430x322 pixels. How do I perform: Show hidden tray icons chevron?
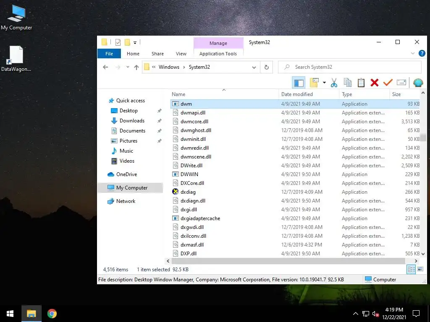tap(355, 314)
